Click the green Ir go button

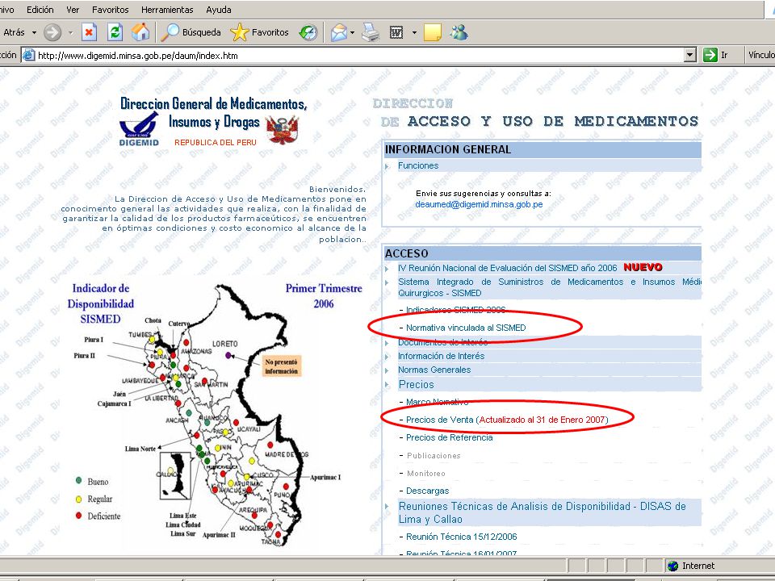coord(715,55)
